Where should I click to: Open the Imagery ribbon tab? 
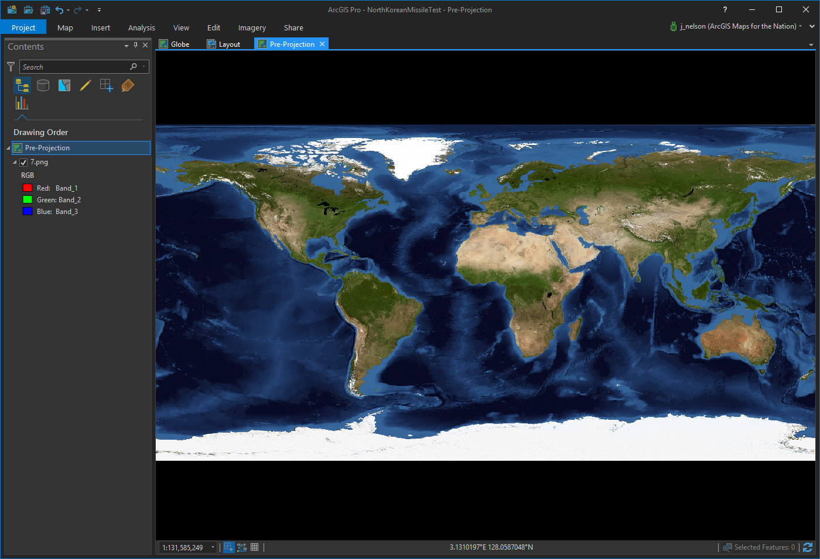[252, 28]
